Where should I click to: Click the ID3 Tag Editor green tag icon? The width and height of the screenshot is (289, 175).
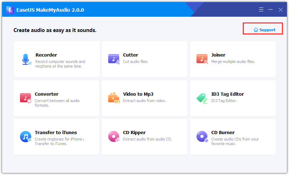tap(202, 99)
